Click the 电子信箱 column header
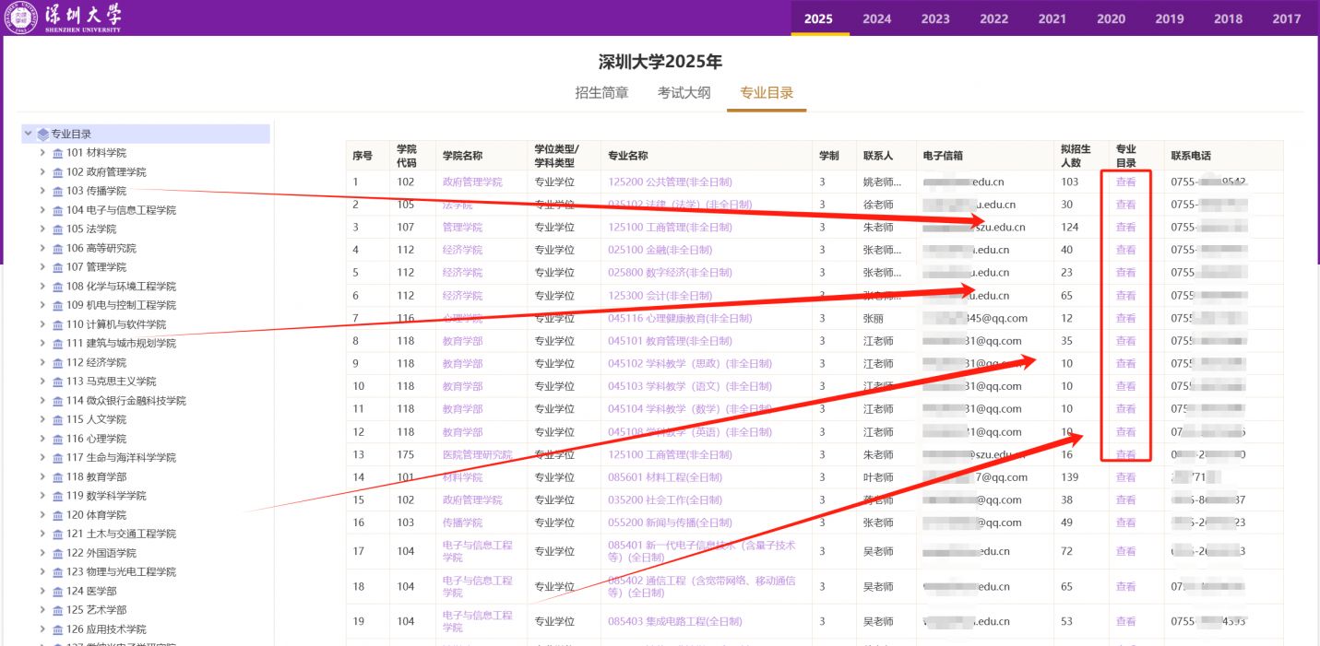 [x=943, y=156]
